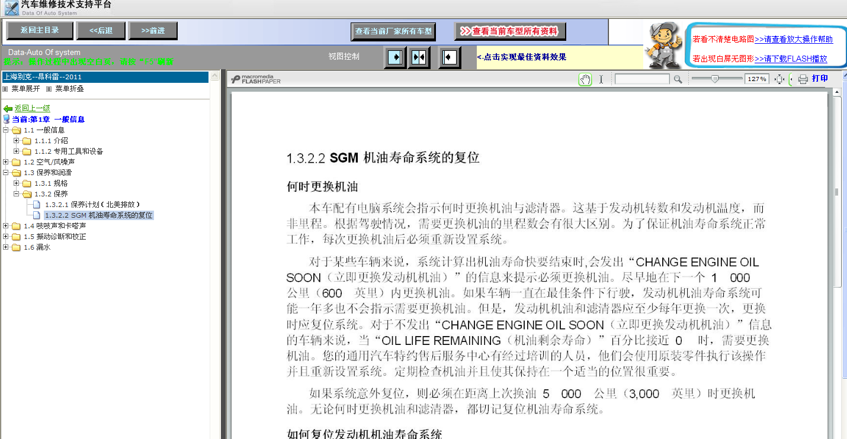Screen dimensions: 847x439
Task: Click the Macromedia FlashPaper logo
Action: point(256,79)
